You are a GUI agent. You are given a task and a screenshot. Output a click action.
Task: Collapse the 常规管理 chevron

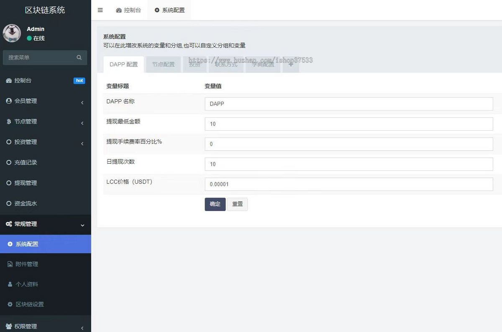coord(82,225)
